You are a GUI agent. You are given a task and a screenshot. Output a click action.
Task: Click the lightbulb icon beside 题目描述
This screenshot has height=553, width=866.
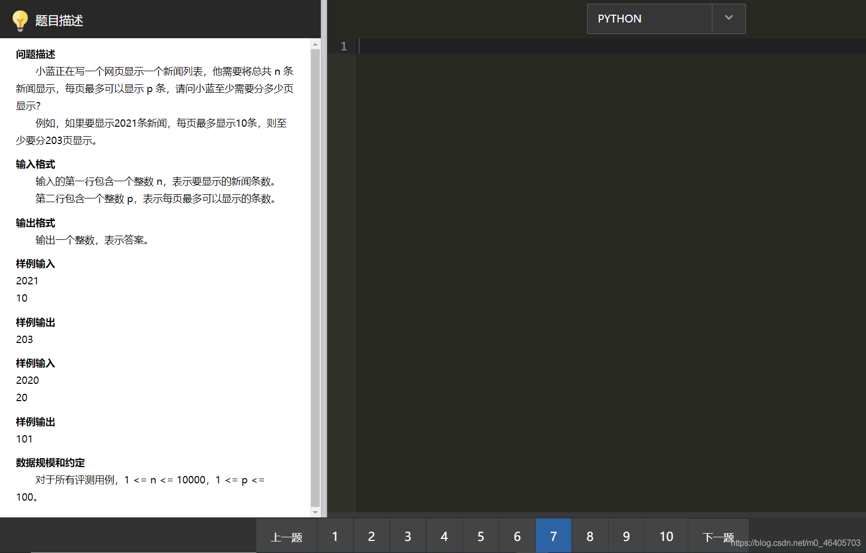[20, 20]
